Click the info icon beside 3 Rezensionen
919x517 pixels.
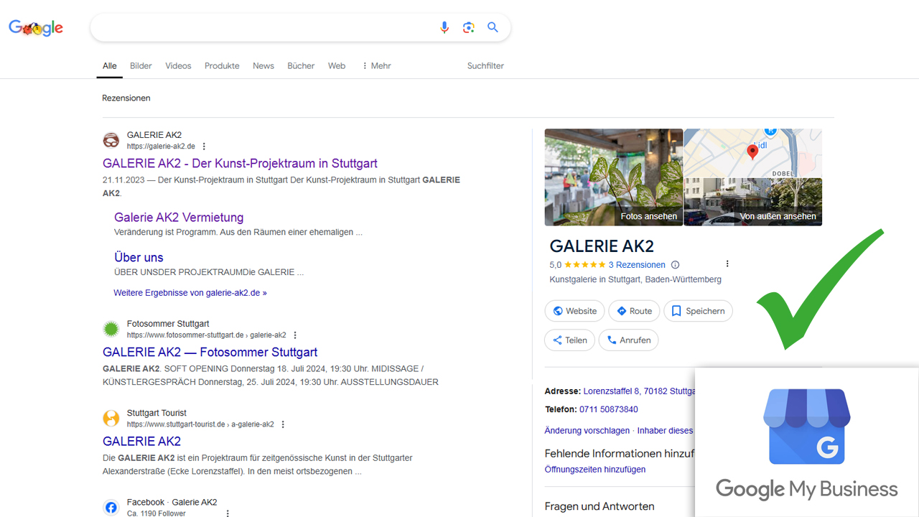click(x=675, y=265)
